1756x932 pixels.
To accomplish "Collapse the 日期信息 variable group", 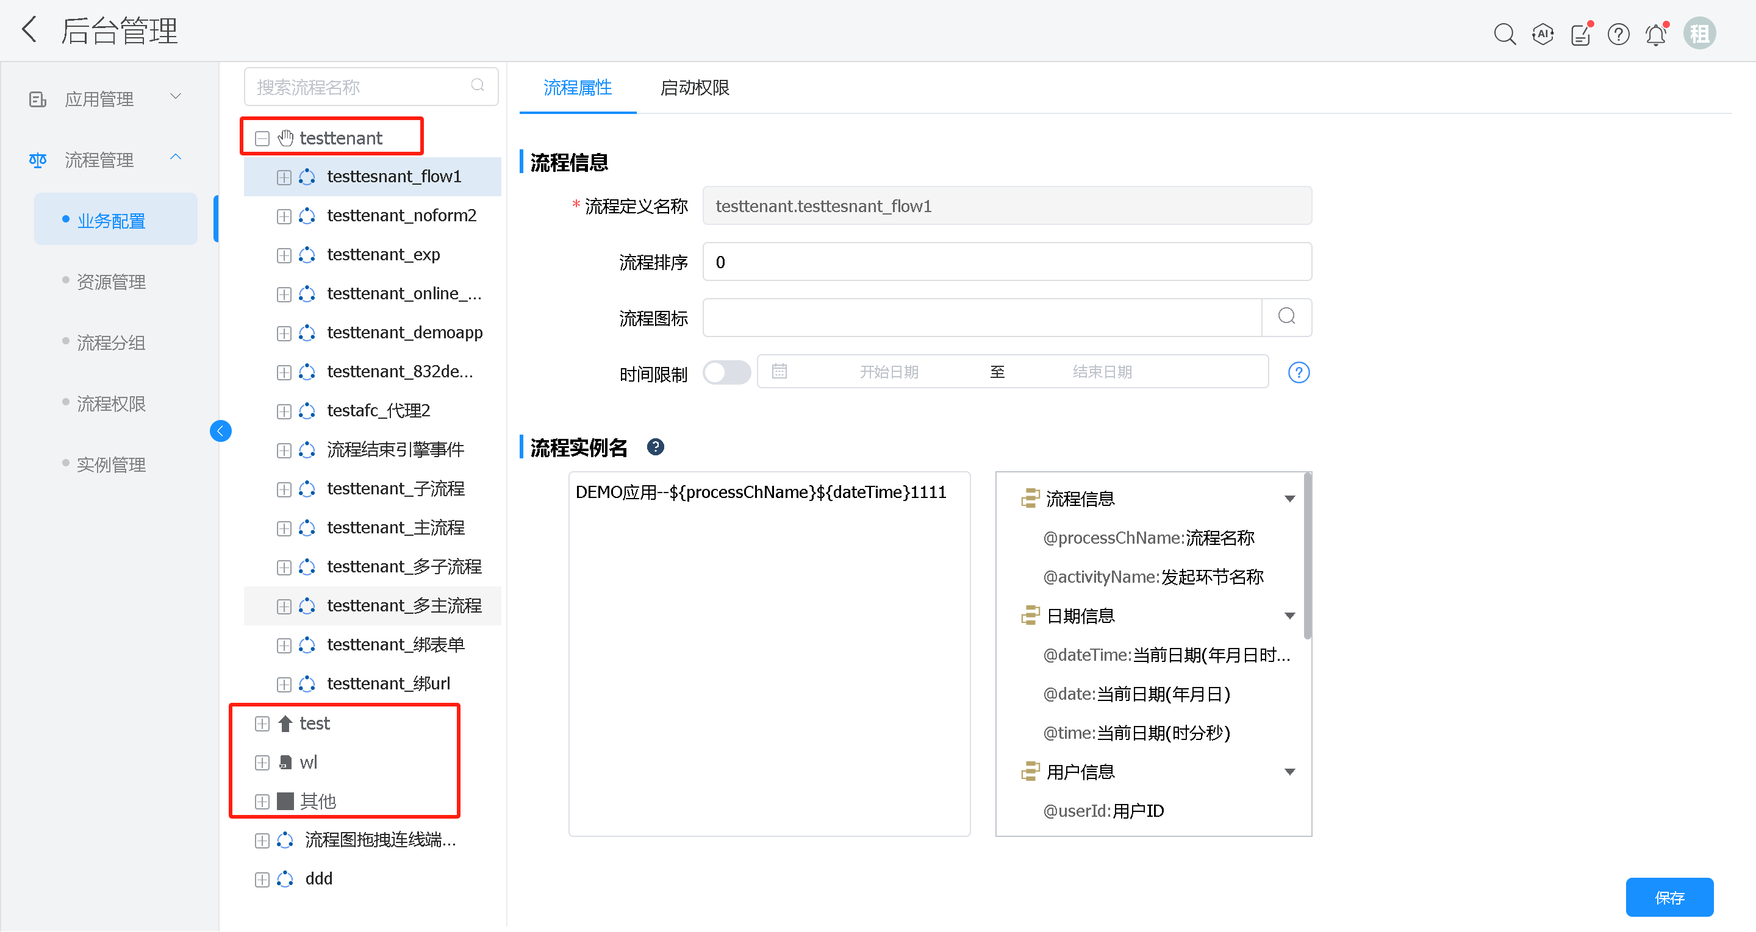I will tap(1290, 616).
